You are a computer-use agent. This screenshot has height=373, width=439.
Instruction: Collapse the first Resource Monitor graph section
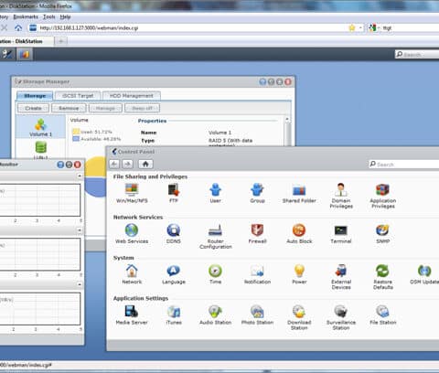tap(80, 176)
